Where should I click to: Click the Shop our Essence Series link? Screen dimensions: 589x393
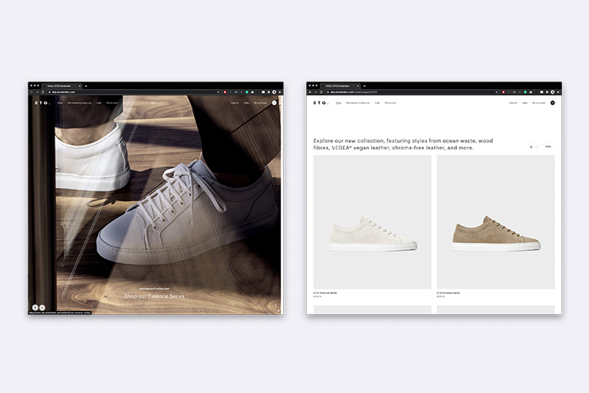156,296
